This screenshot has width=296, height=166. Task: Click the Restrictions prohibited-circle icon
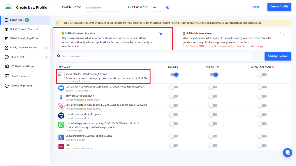coord(7,57)
